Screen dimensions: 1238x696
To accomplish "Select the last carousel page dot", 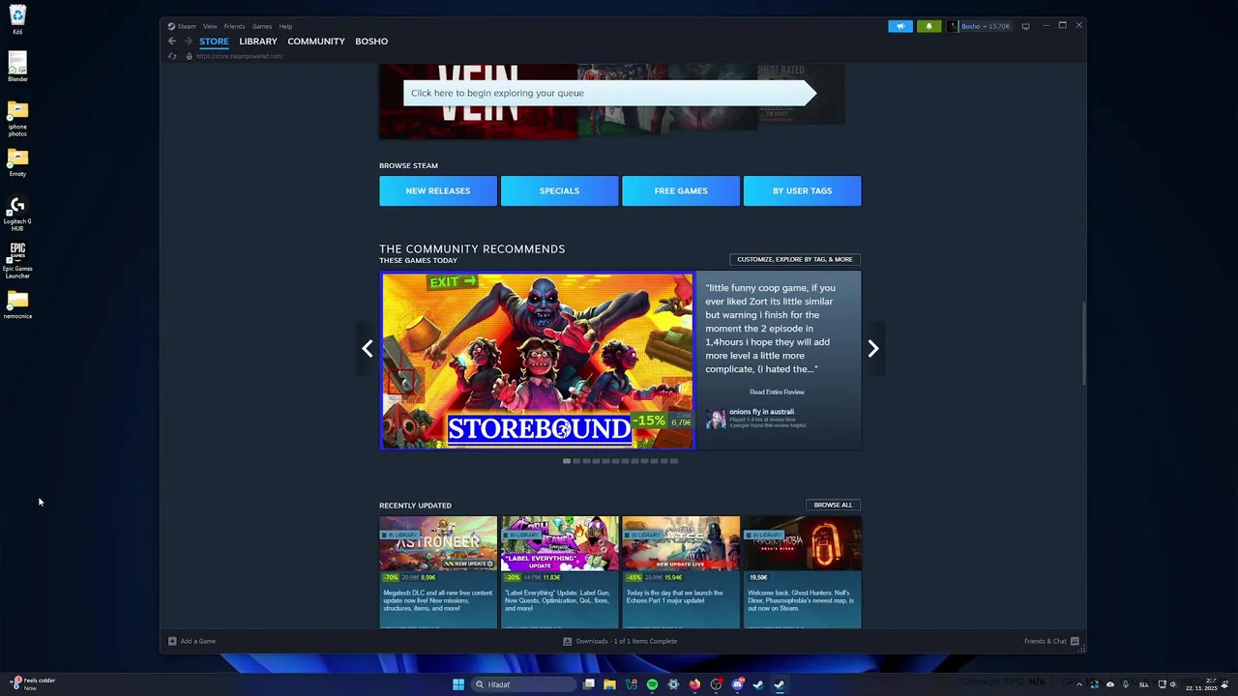I will [674, 461].
